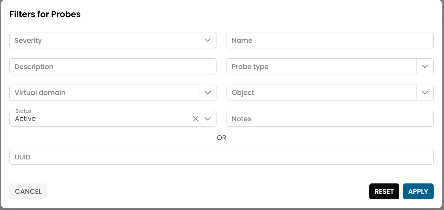Viewport: 444px width, 210px height.
Task: Click the Name input field
Action: point(330,40)
